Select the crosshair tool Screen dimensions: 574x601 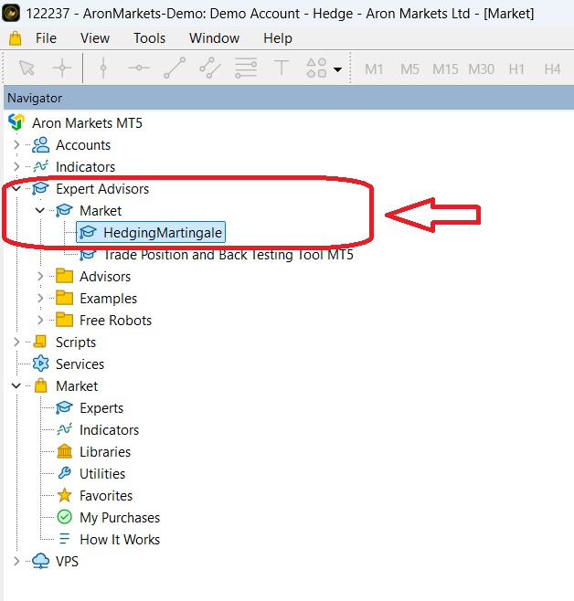[61, 69]
